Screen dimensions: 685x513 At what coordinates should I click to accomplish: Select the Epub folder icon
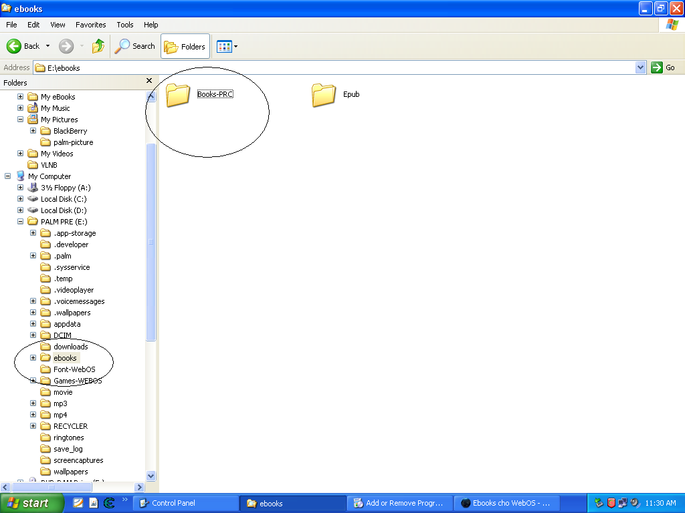point(324,95)
